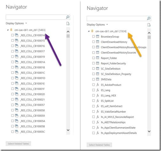This screenshot has height=151, width=161.
Task: Open Display Options dropdown in left Navigator
Action: [16, 23]
